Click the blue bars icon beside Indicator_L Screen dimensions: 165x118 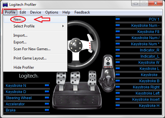point(118,56)
